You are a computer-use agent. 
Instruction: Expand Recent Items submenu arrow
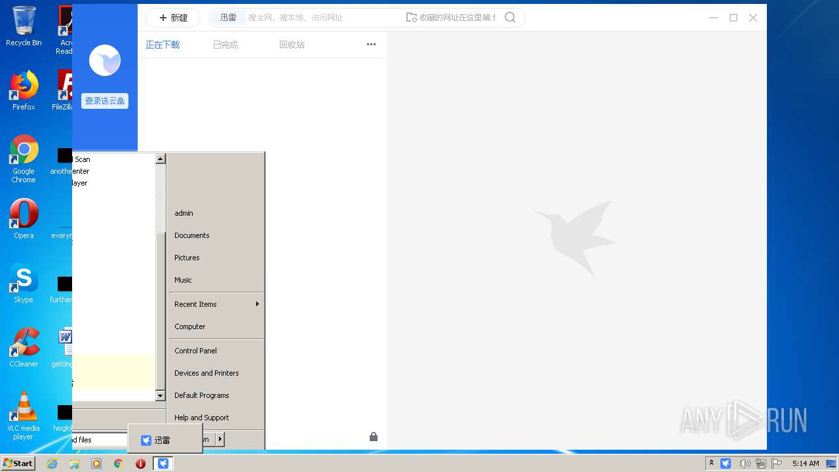pos(258,304)
